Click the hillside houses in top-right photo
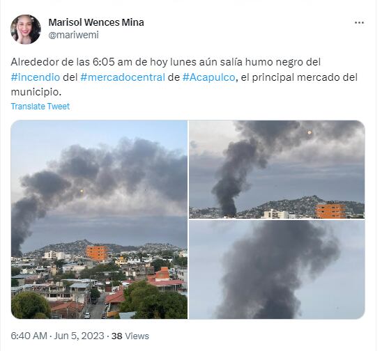Image resolution: width=382 pixels, height=351 pixels. click(300, 204)
